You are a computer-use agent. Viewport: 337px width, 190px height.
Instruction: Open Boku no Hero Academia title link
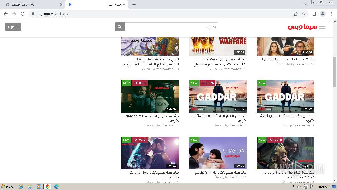[x=151, y=62]
